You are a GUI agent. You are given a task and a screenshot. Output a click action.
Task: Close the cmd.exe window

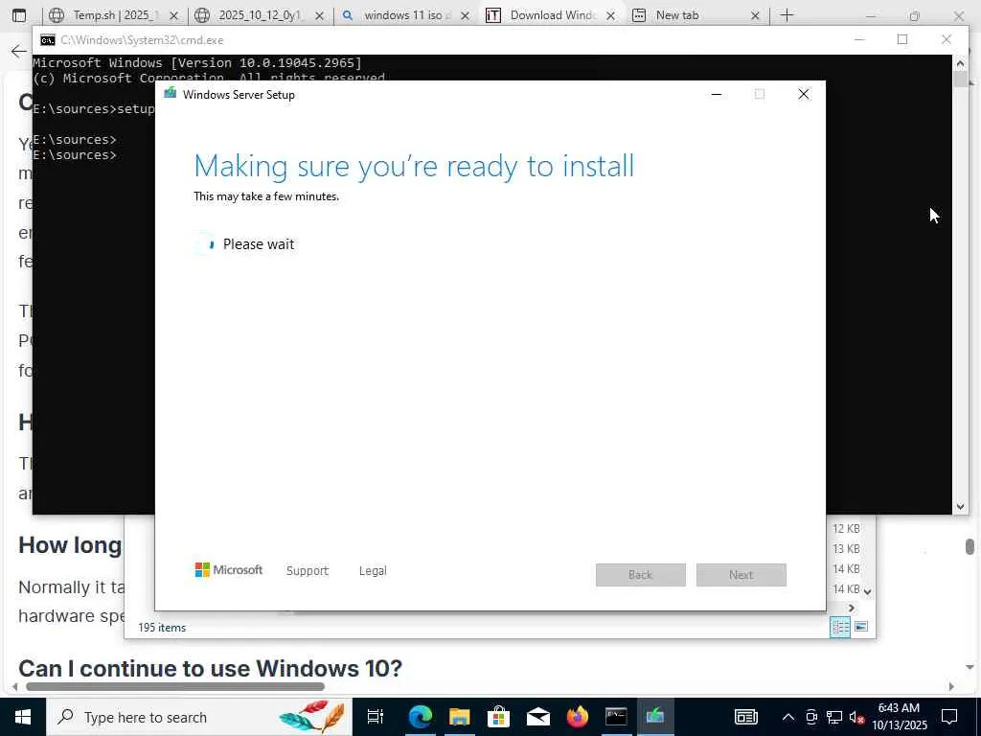946,39
